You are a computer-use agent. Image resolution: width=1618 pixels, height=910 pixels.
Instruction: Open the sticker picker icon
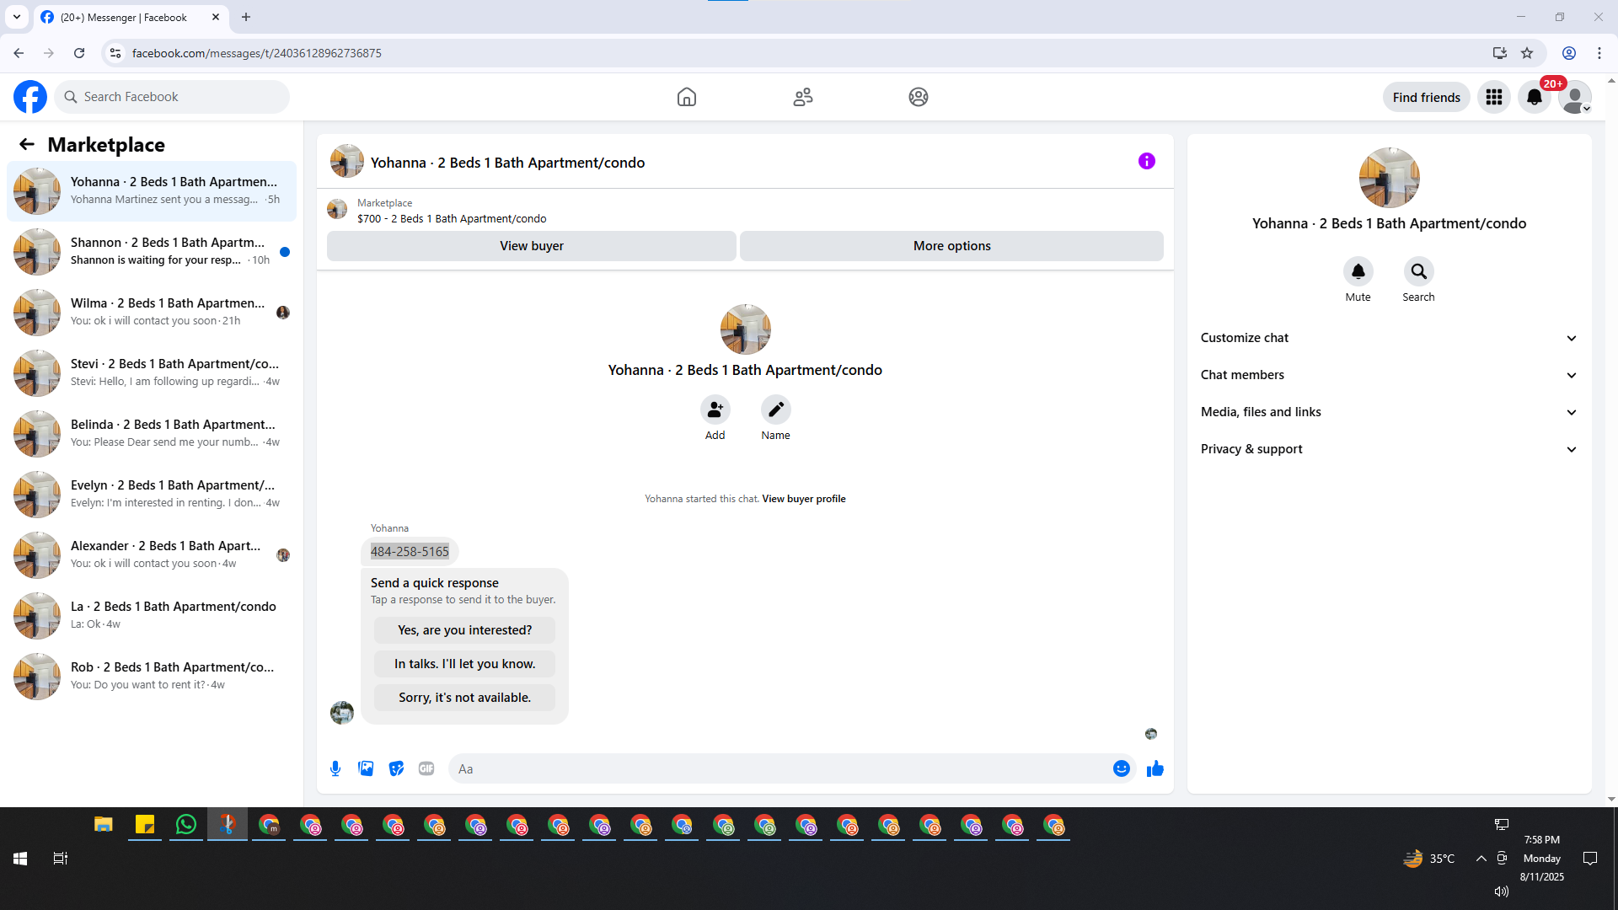(x=396, y=768)
